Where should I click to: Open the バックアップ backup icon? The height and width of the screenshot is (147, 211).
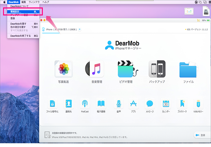pyautogui.click(x=157, y=69)
